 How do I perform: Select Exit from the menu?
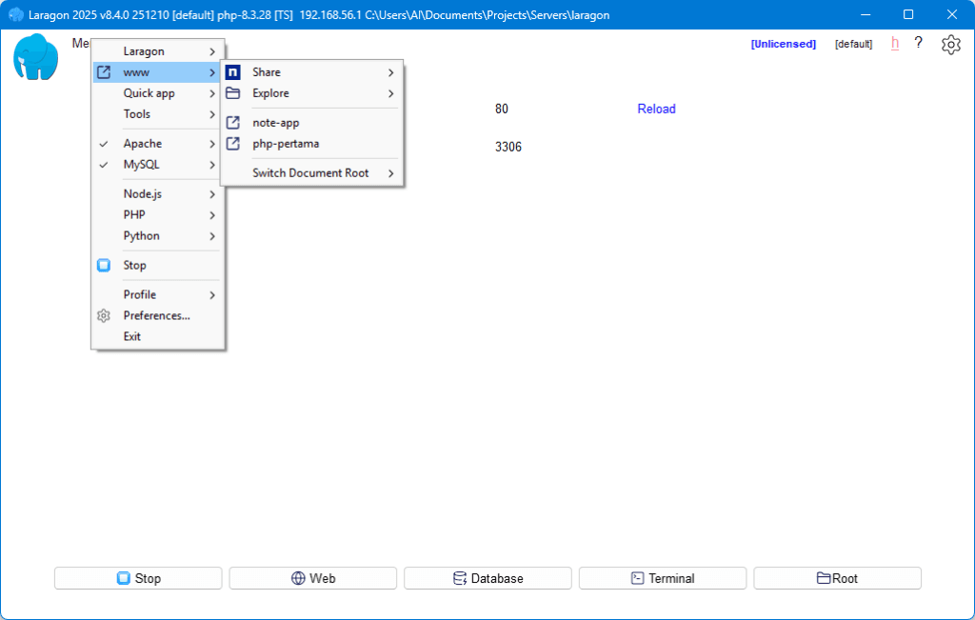(x=132, y=336)
